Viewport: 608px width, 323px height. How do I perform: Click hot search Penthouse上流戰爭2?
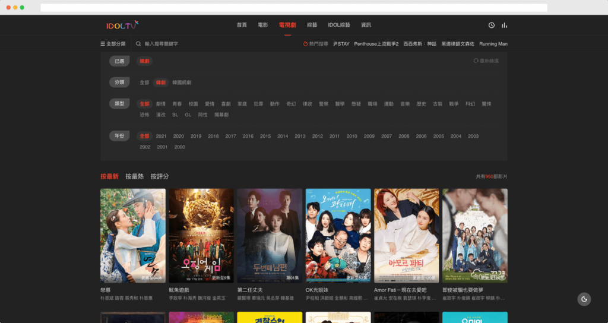click(x=376, y=44)
